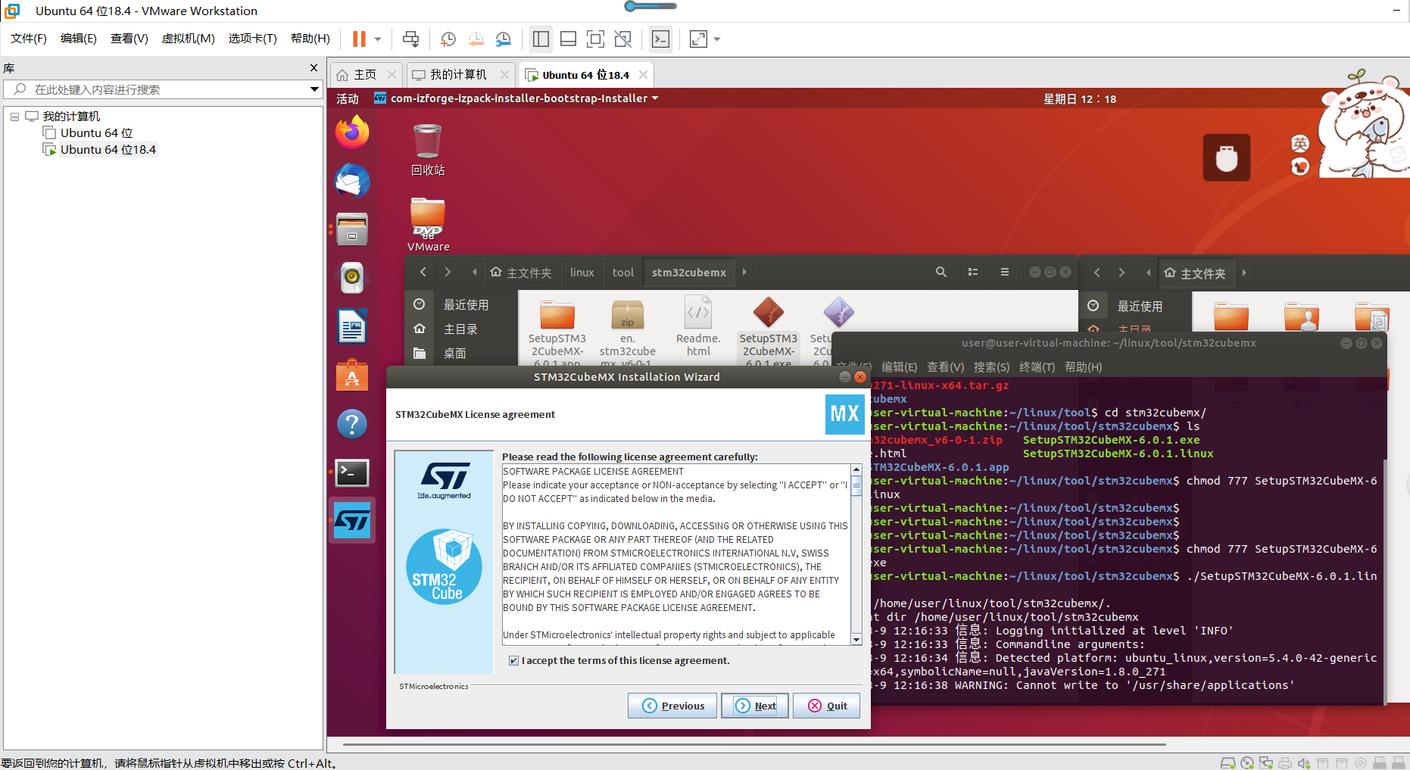The width and height of the screenshot is (1410, 770).
Task: Select the Readme.html file
Action: coord(698,327)
